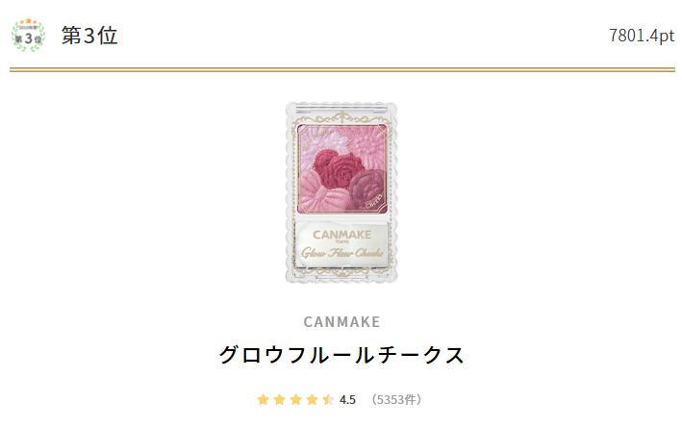Open the 第3位 rank heading
This screenshot has height=428, width=682.
point(89,36)
